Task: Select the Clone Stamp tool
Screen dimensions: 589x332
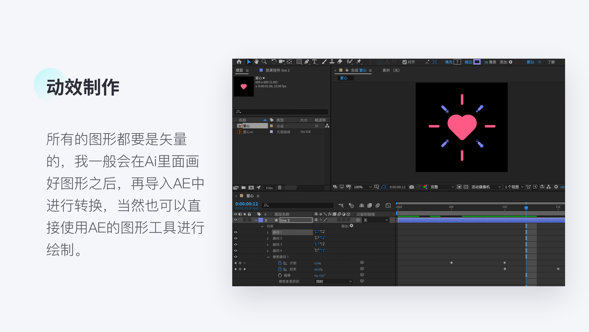Action: (x=332, y=62)
